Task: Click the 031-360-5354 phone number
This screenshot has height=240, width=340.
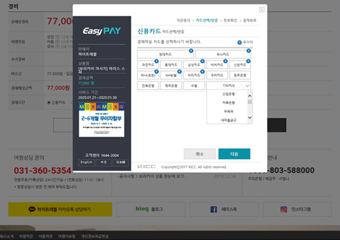Action: click(x=42, y=171)
